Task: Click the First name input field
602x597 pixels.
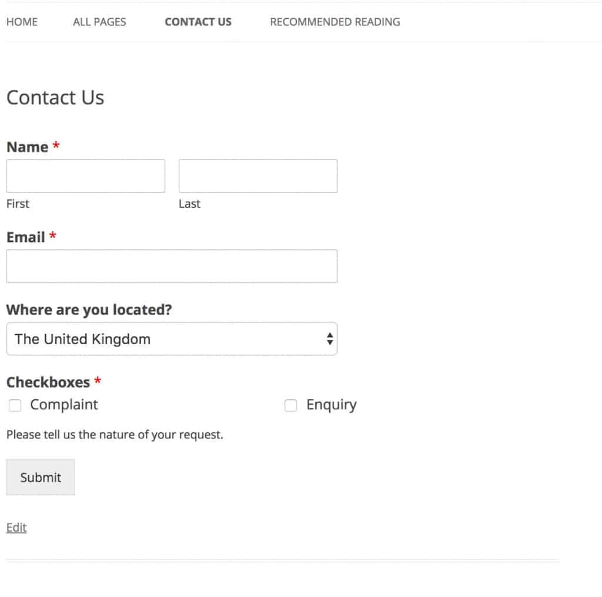Action: click(86, 176)
